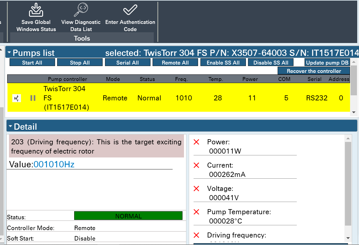Collapse the Detail panel

coord(10,126)
